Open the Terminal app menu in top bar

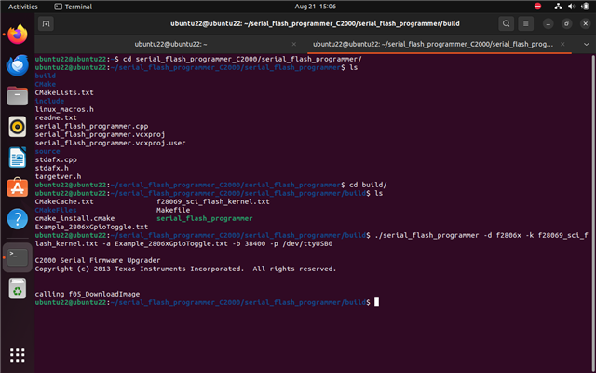[x=74, y=7]
